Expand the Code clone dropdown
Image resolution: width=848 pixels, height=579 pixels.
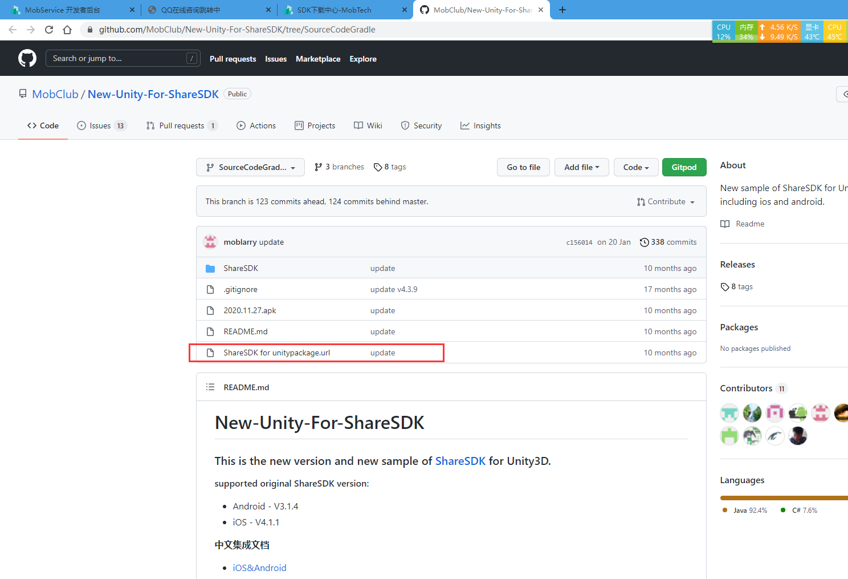pos(636,167)
